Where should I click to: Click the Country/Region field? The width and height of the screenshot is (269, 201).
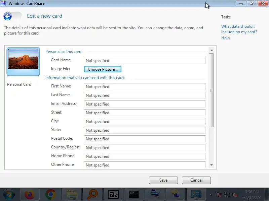145,148
